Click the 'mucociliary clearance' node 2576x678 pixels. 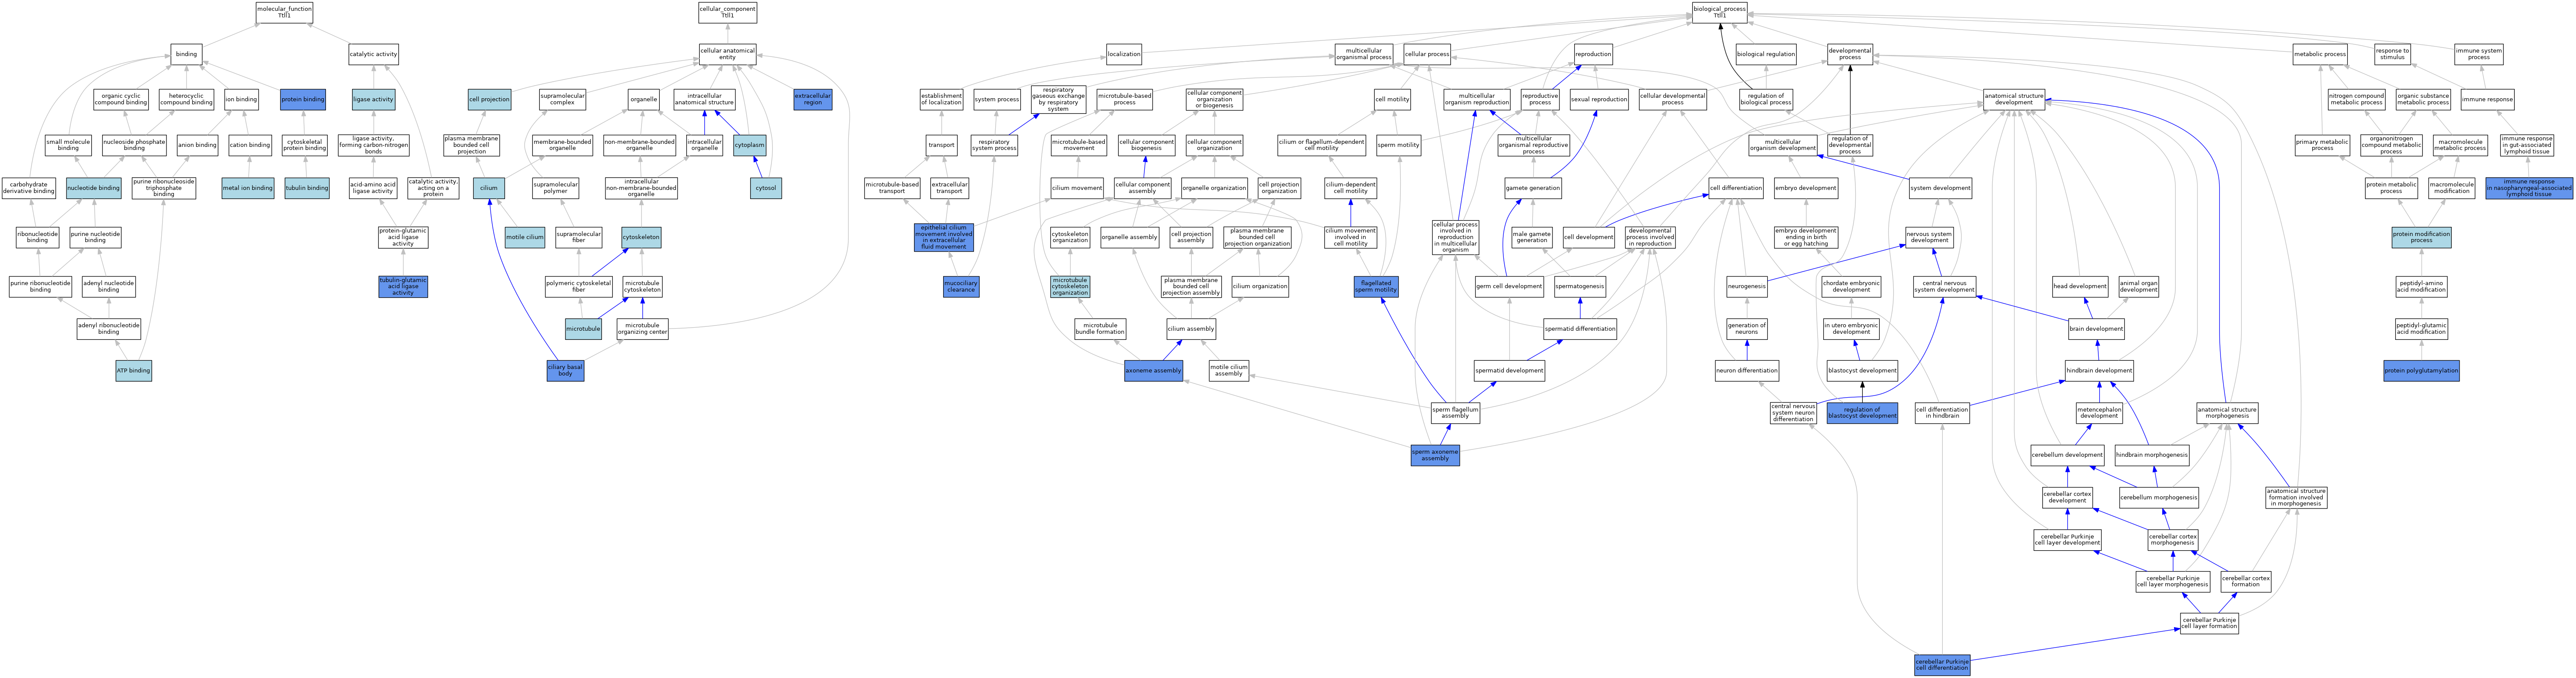(x=961, y=287)
